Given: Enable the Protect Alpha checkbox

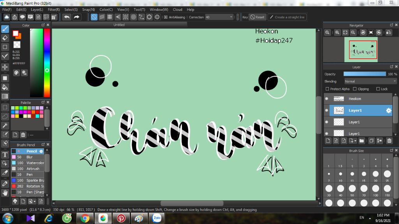Looking at the screenshot, I should [327, 89].
